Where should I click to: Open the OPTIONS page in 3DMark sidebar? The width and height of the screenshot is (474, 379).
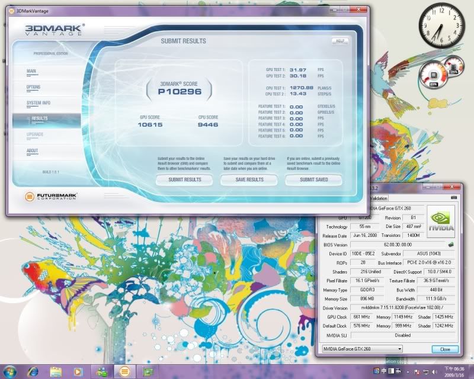33,87
